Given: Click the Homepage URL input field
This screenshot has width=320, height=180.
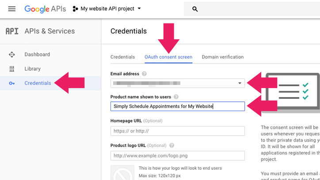Looking at the screenshot, I should click(x=177, y=131).
